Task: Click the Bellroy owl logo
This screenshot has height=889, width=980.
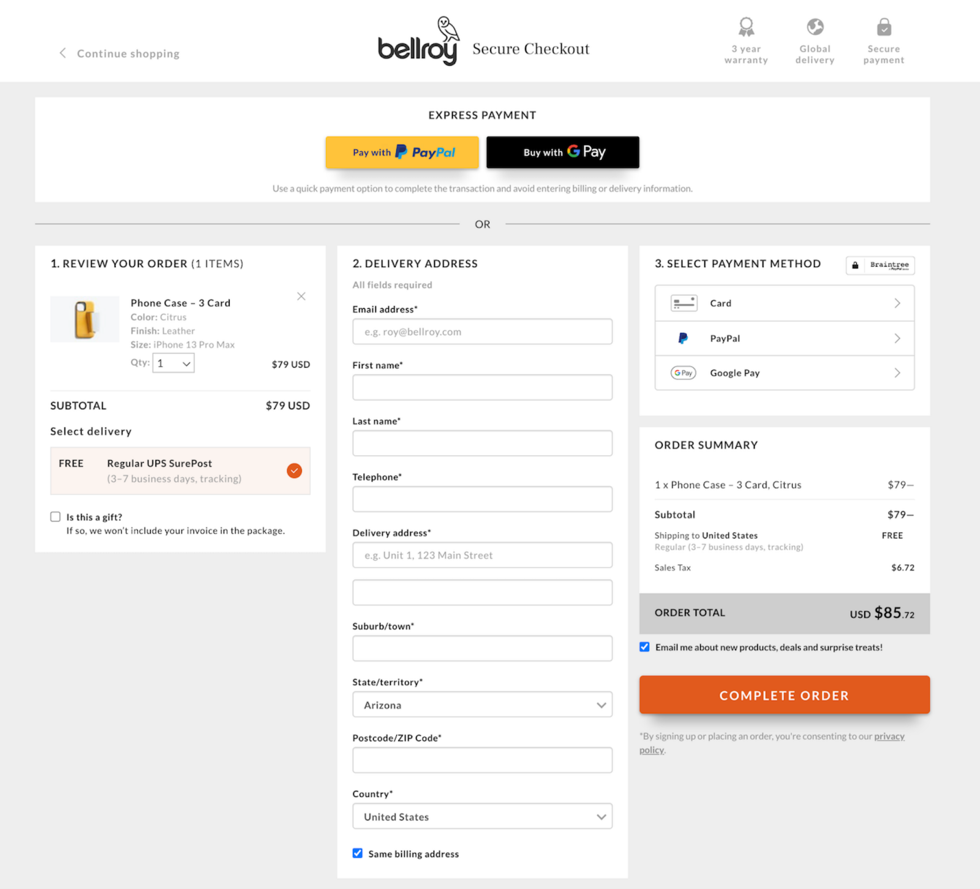Action: (419, 40)
